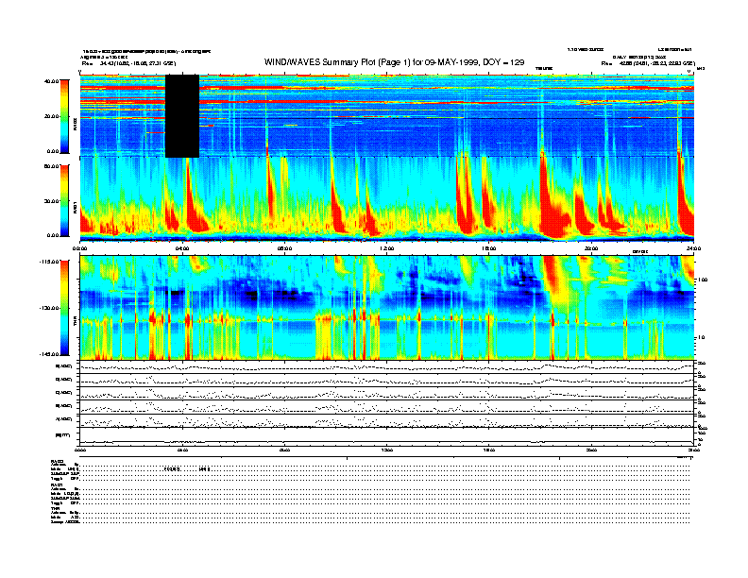The image size is (748, 578).
Task: Click the black data gap in RAD2 panel
Action: coord(182,116)
